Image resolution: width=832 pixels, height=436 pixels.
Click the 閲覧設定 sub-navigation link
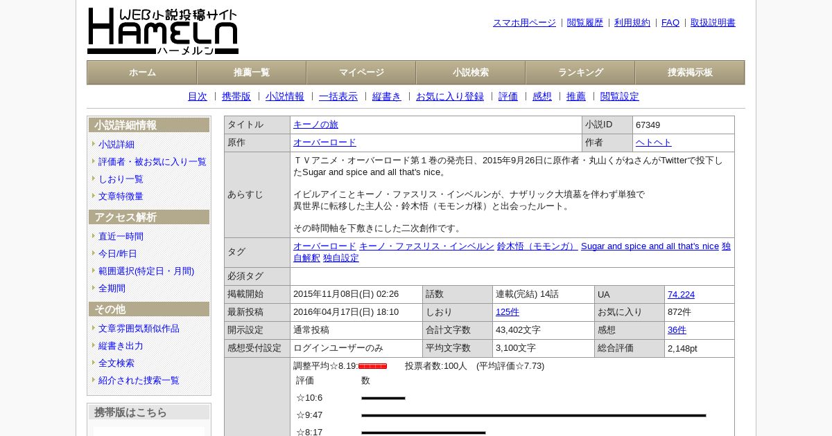(x=620, y=97)
